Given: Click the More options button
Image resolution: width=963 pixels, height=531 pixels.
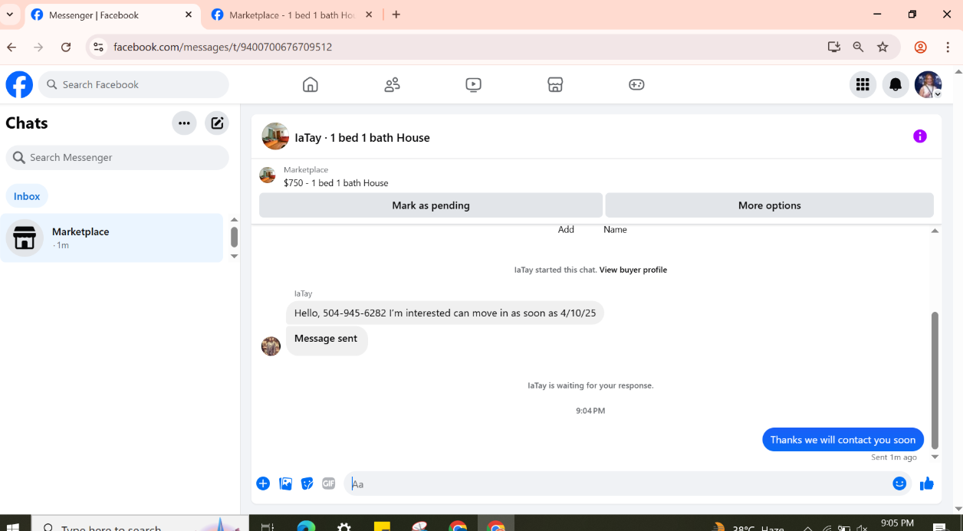Looking at the screenshot, I should click(x=770, y=205).
